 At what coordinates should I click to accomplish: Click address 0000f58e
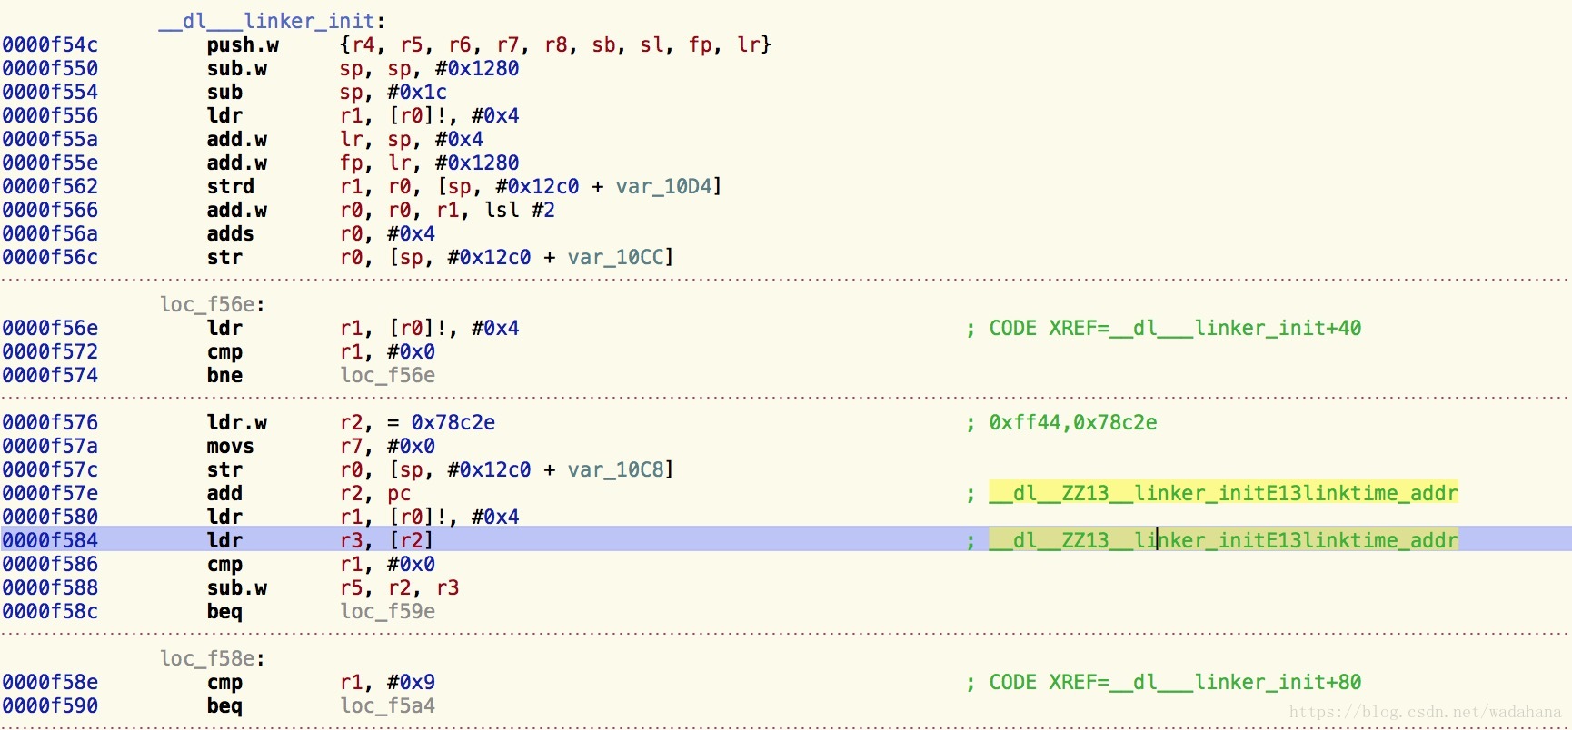[50, 682]
